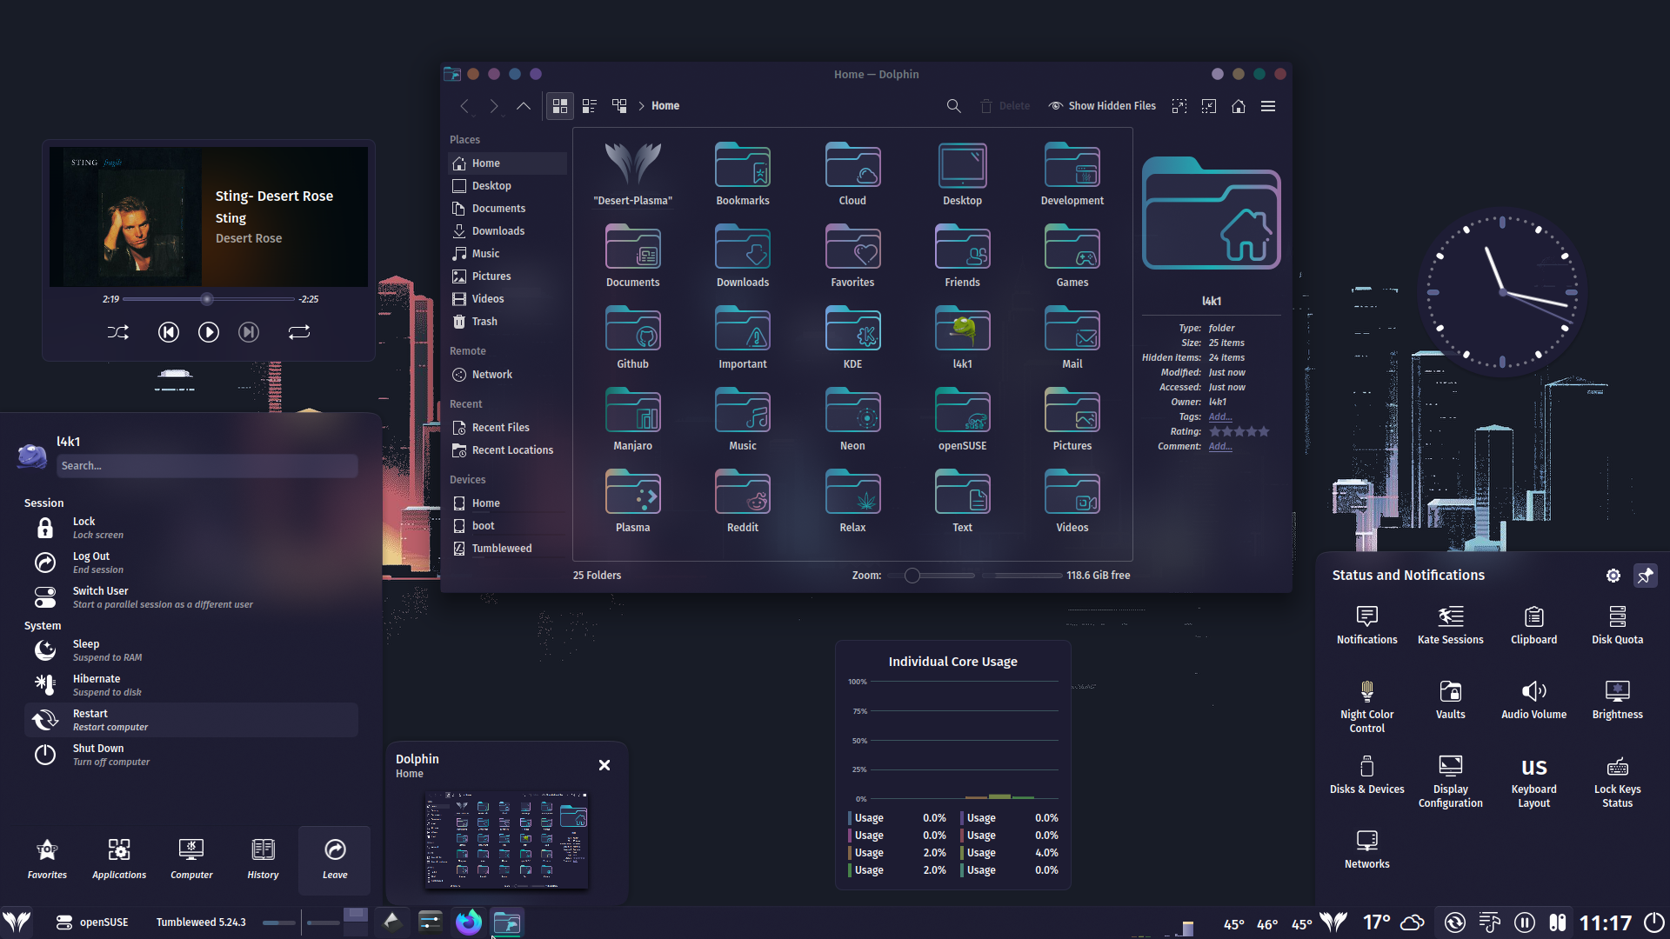Switch Dolphin to details tree view
This screenshot has width=1670, height=939.
click(619, 106)
